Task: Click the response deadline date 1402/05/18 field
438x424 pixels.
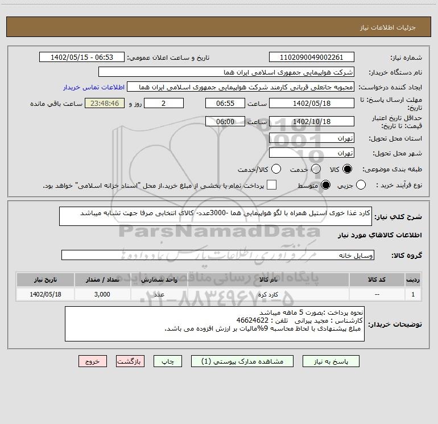Action: [312, 103]
